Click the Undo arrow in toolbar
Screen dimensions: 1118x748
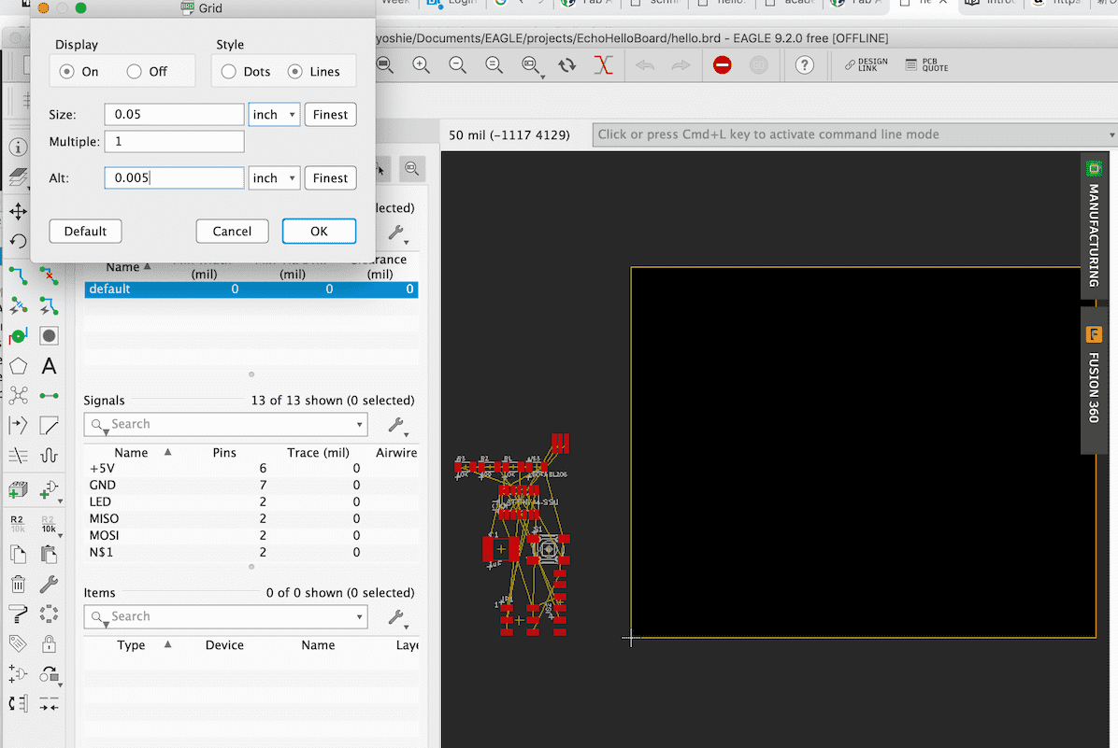645,65
